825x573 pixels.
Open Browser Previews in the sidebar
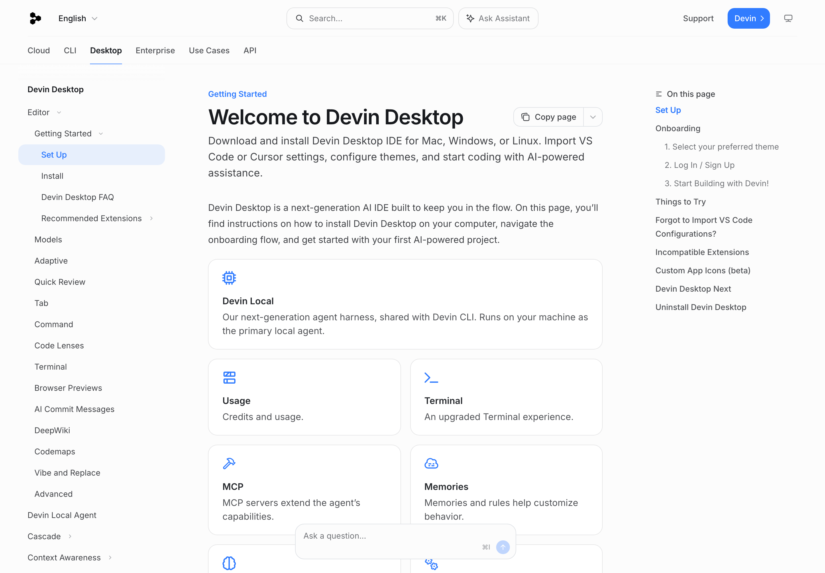68,388
